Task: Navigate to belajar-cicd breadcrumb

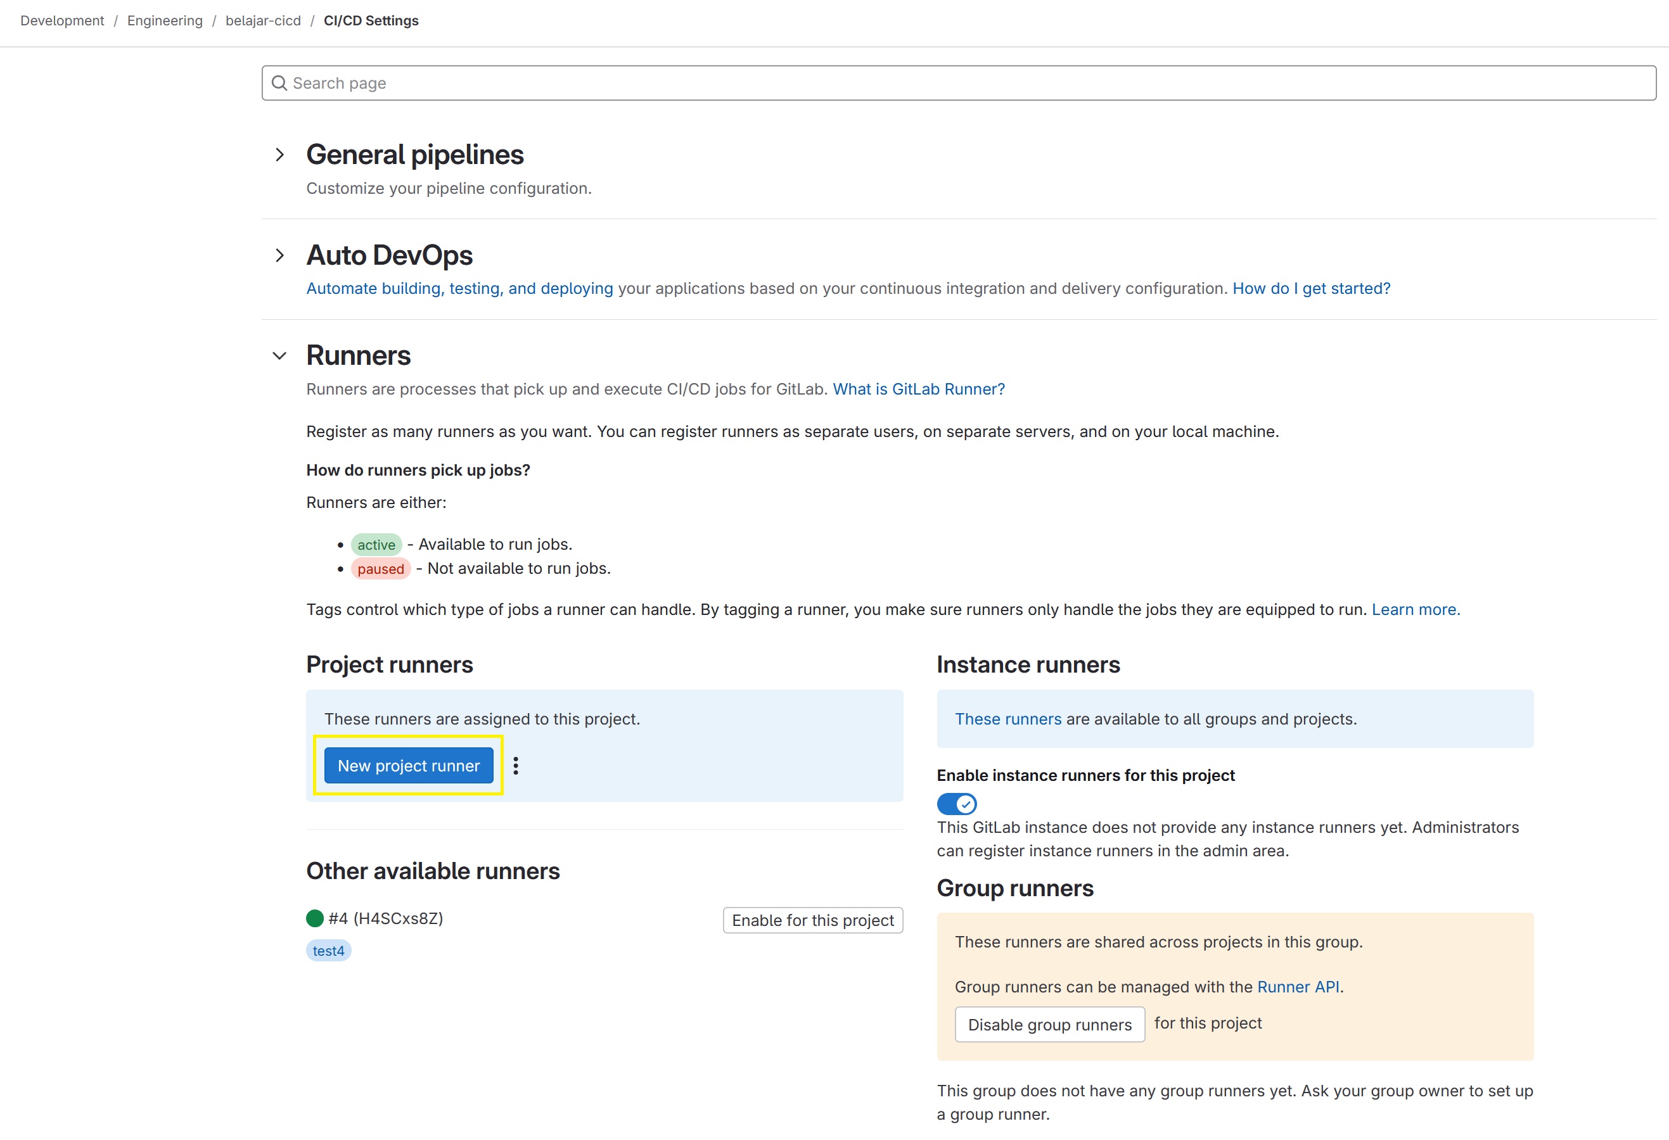Action: (263, 21)
